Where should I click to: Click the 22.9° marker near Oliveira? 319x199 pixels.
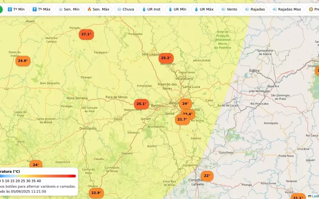click(96, 193)
